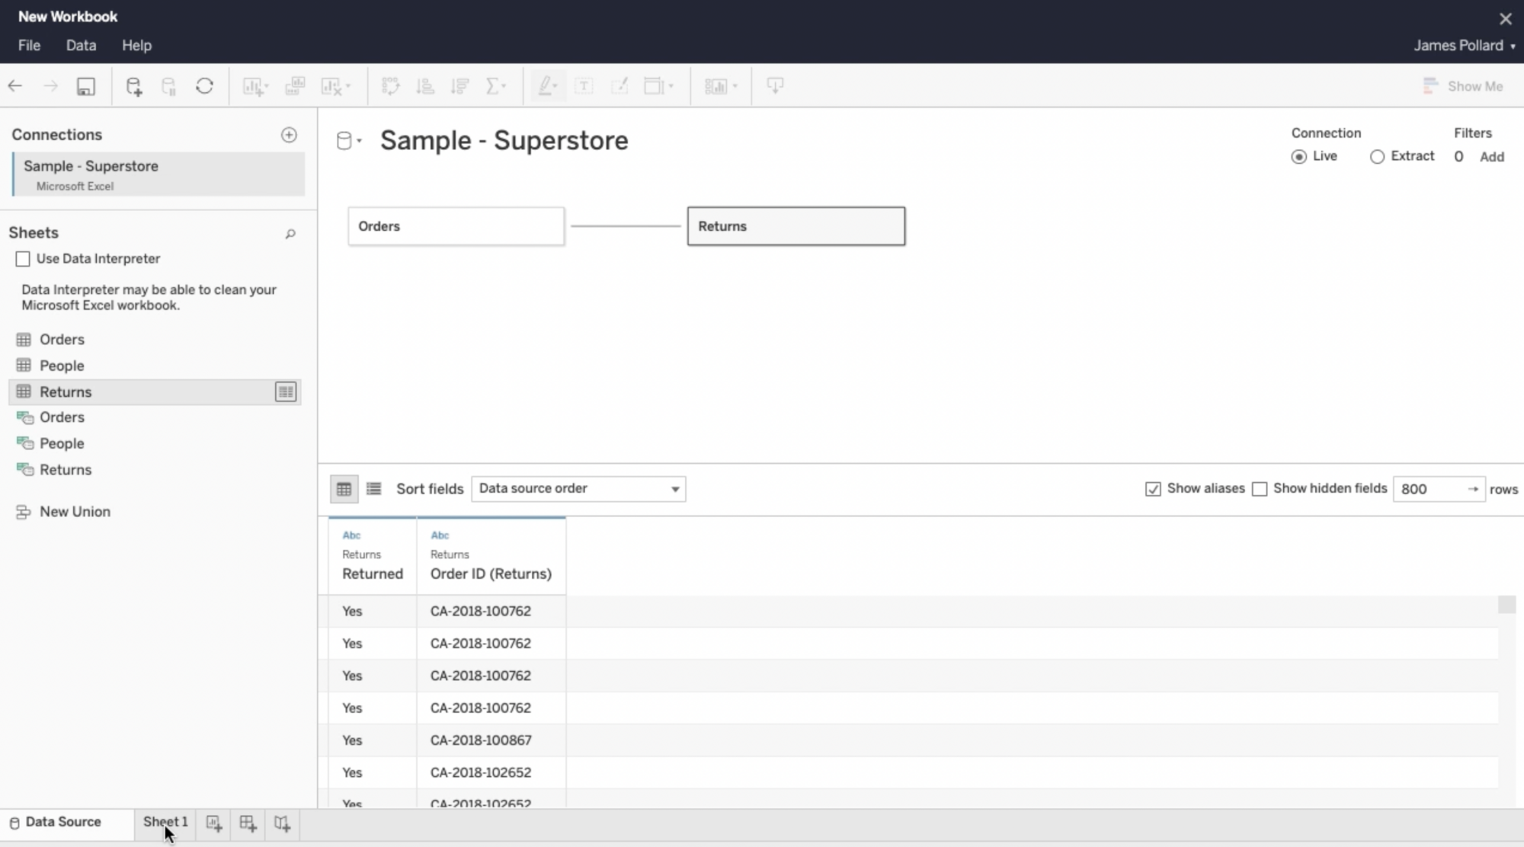Viewport: 1524px width, 847px height.
Task: Click the add new connection icon
Action: point(289,133)
